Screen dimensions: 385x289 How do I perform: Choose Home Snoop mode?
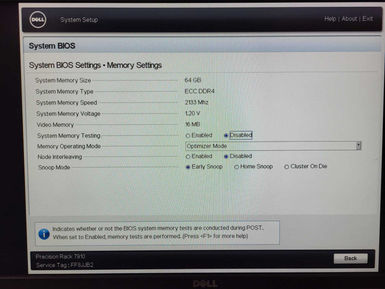236,167
